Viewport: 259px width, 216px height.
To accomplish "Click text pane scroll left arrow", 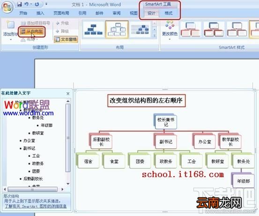I will [x=5, y=189].
